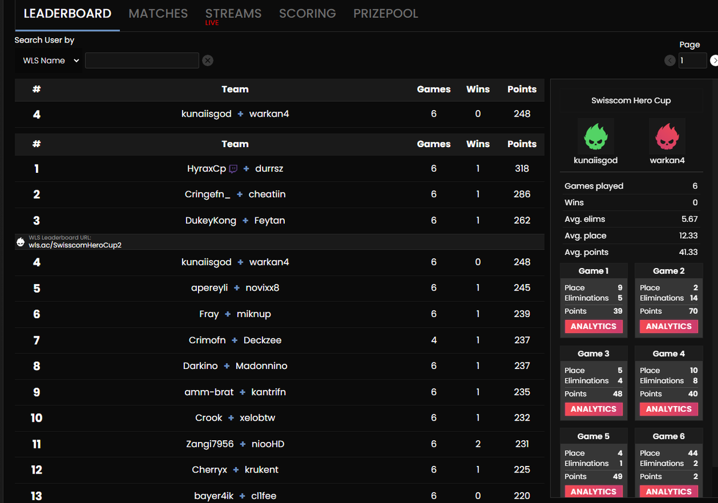Click the Swisscom Hero Cup title
This screenshot has width=718, height=503.
point(631,100)
